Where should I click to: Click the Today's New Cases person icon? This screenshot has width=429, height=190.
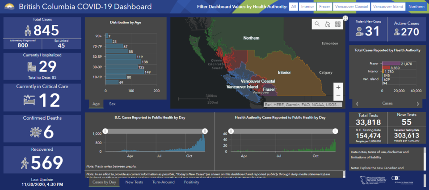click(359, 32)
